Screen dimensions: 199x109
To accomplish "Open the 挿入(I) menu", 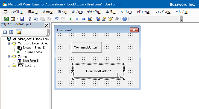I will (62, 12).
